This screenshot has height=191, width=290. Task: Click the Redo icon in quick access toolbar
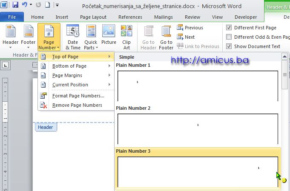(38, 5)
